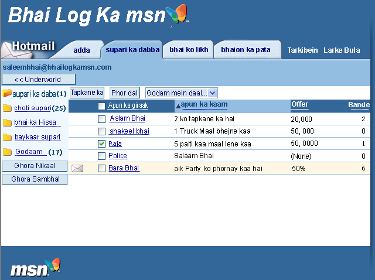Click the folder icon next to Godaam
This screenshot has height=280, width=375.
[x=7, y=152]
